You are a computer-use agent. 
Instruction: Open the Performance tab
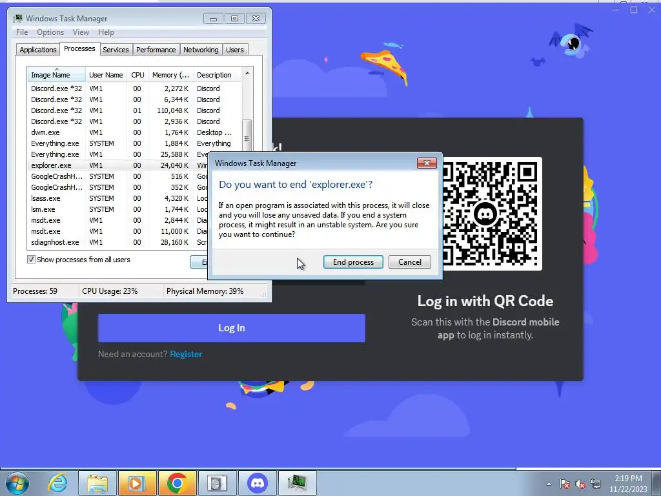(156, 50)
